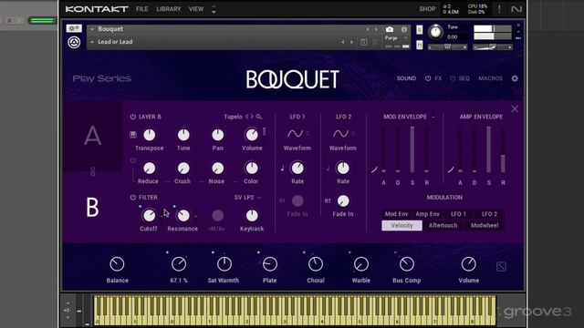Click the layer link icon between A and B
The width and height of the screenshot is (584, 328).
pos(93,171)
